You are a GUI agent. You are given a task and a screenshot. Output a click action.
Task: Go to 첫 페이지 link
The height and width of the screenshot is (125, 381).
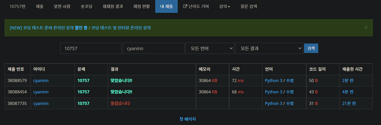[x=188, y=119]
